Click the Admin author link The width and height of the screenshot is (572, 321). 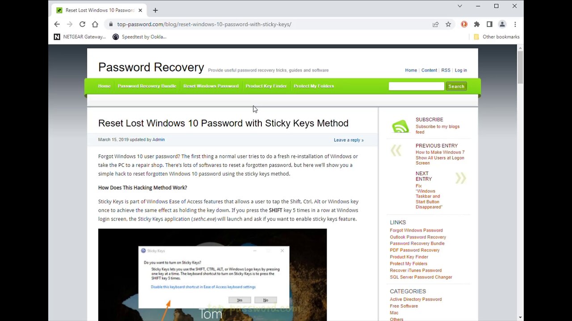[159, 140]
